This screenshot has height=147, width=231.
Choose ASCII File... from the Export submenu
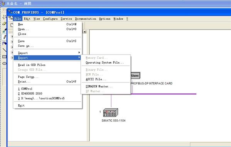pyautogui.click(x=96, y=79)
